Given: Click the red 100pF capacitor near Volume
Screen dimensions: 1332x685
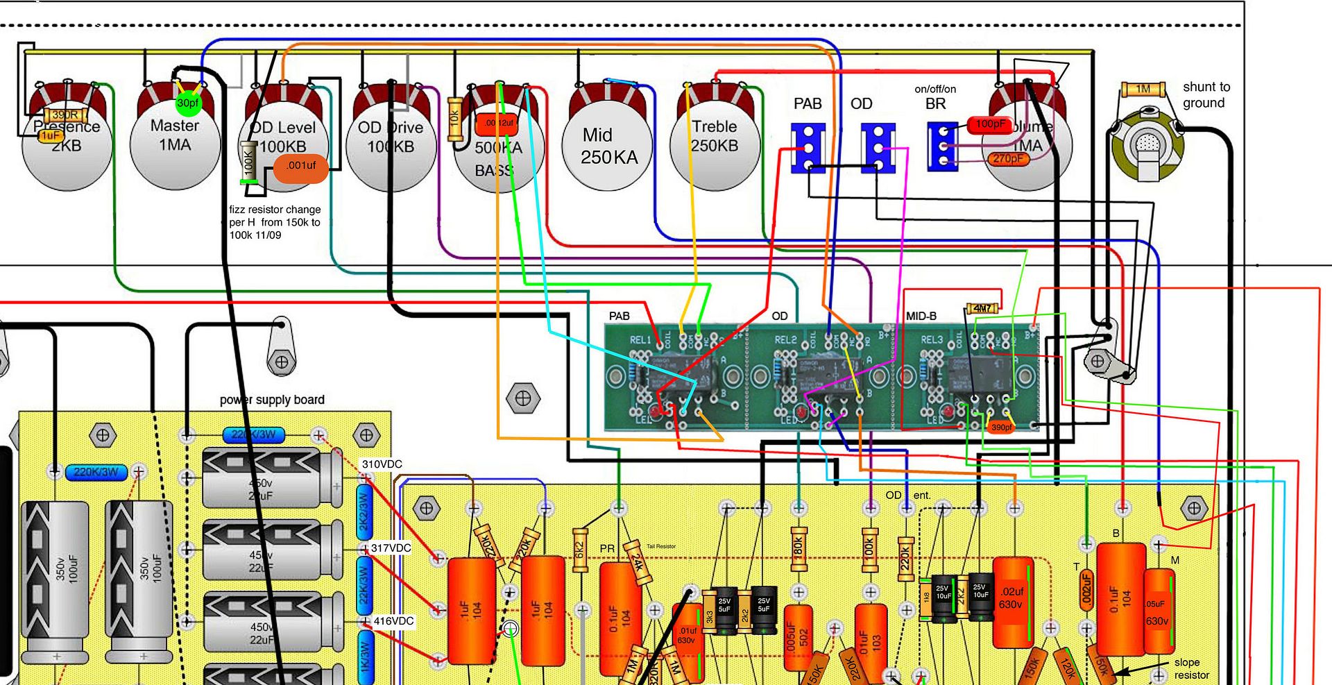Looking at the screenshot, I should point(990,125).
